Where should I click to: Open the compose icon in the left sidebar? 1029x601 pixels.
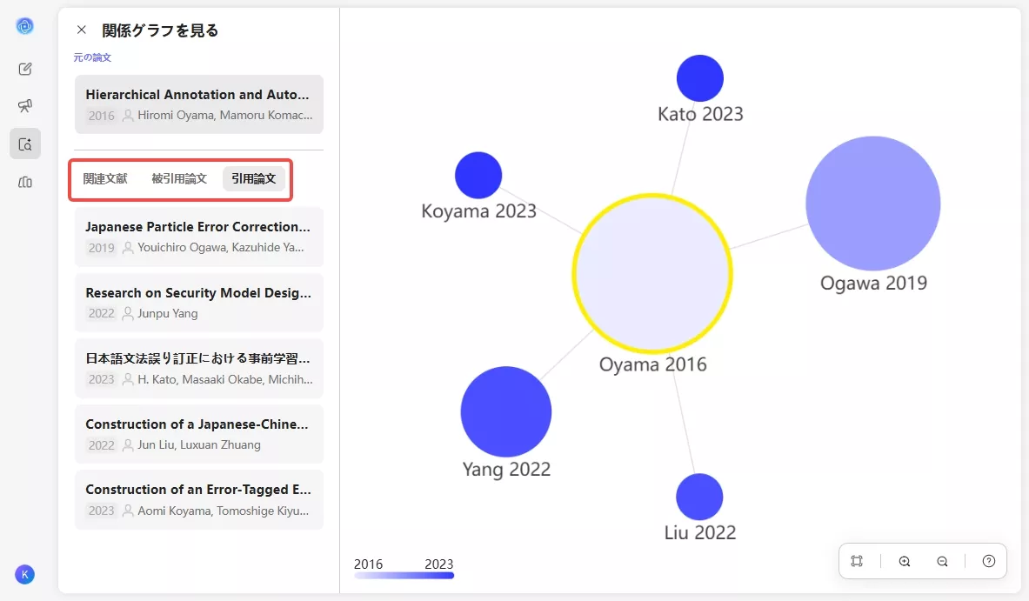pyautogui.click(x=25, y=68)
